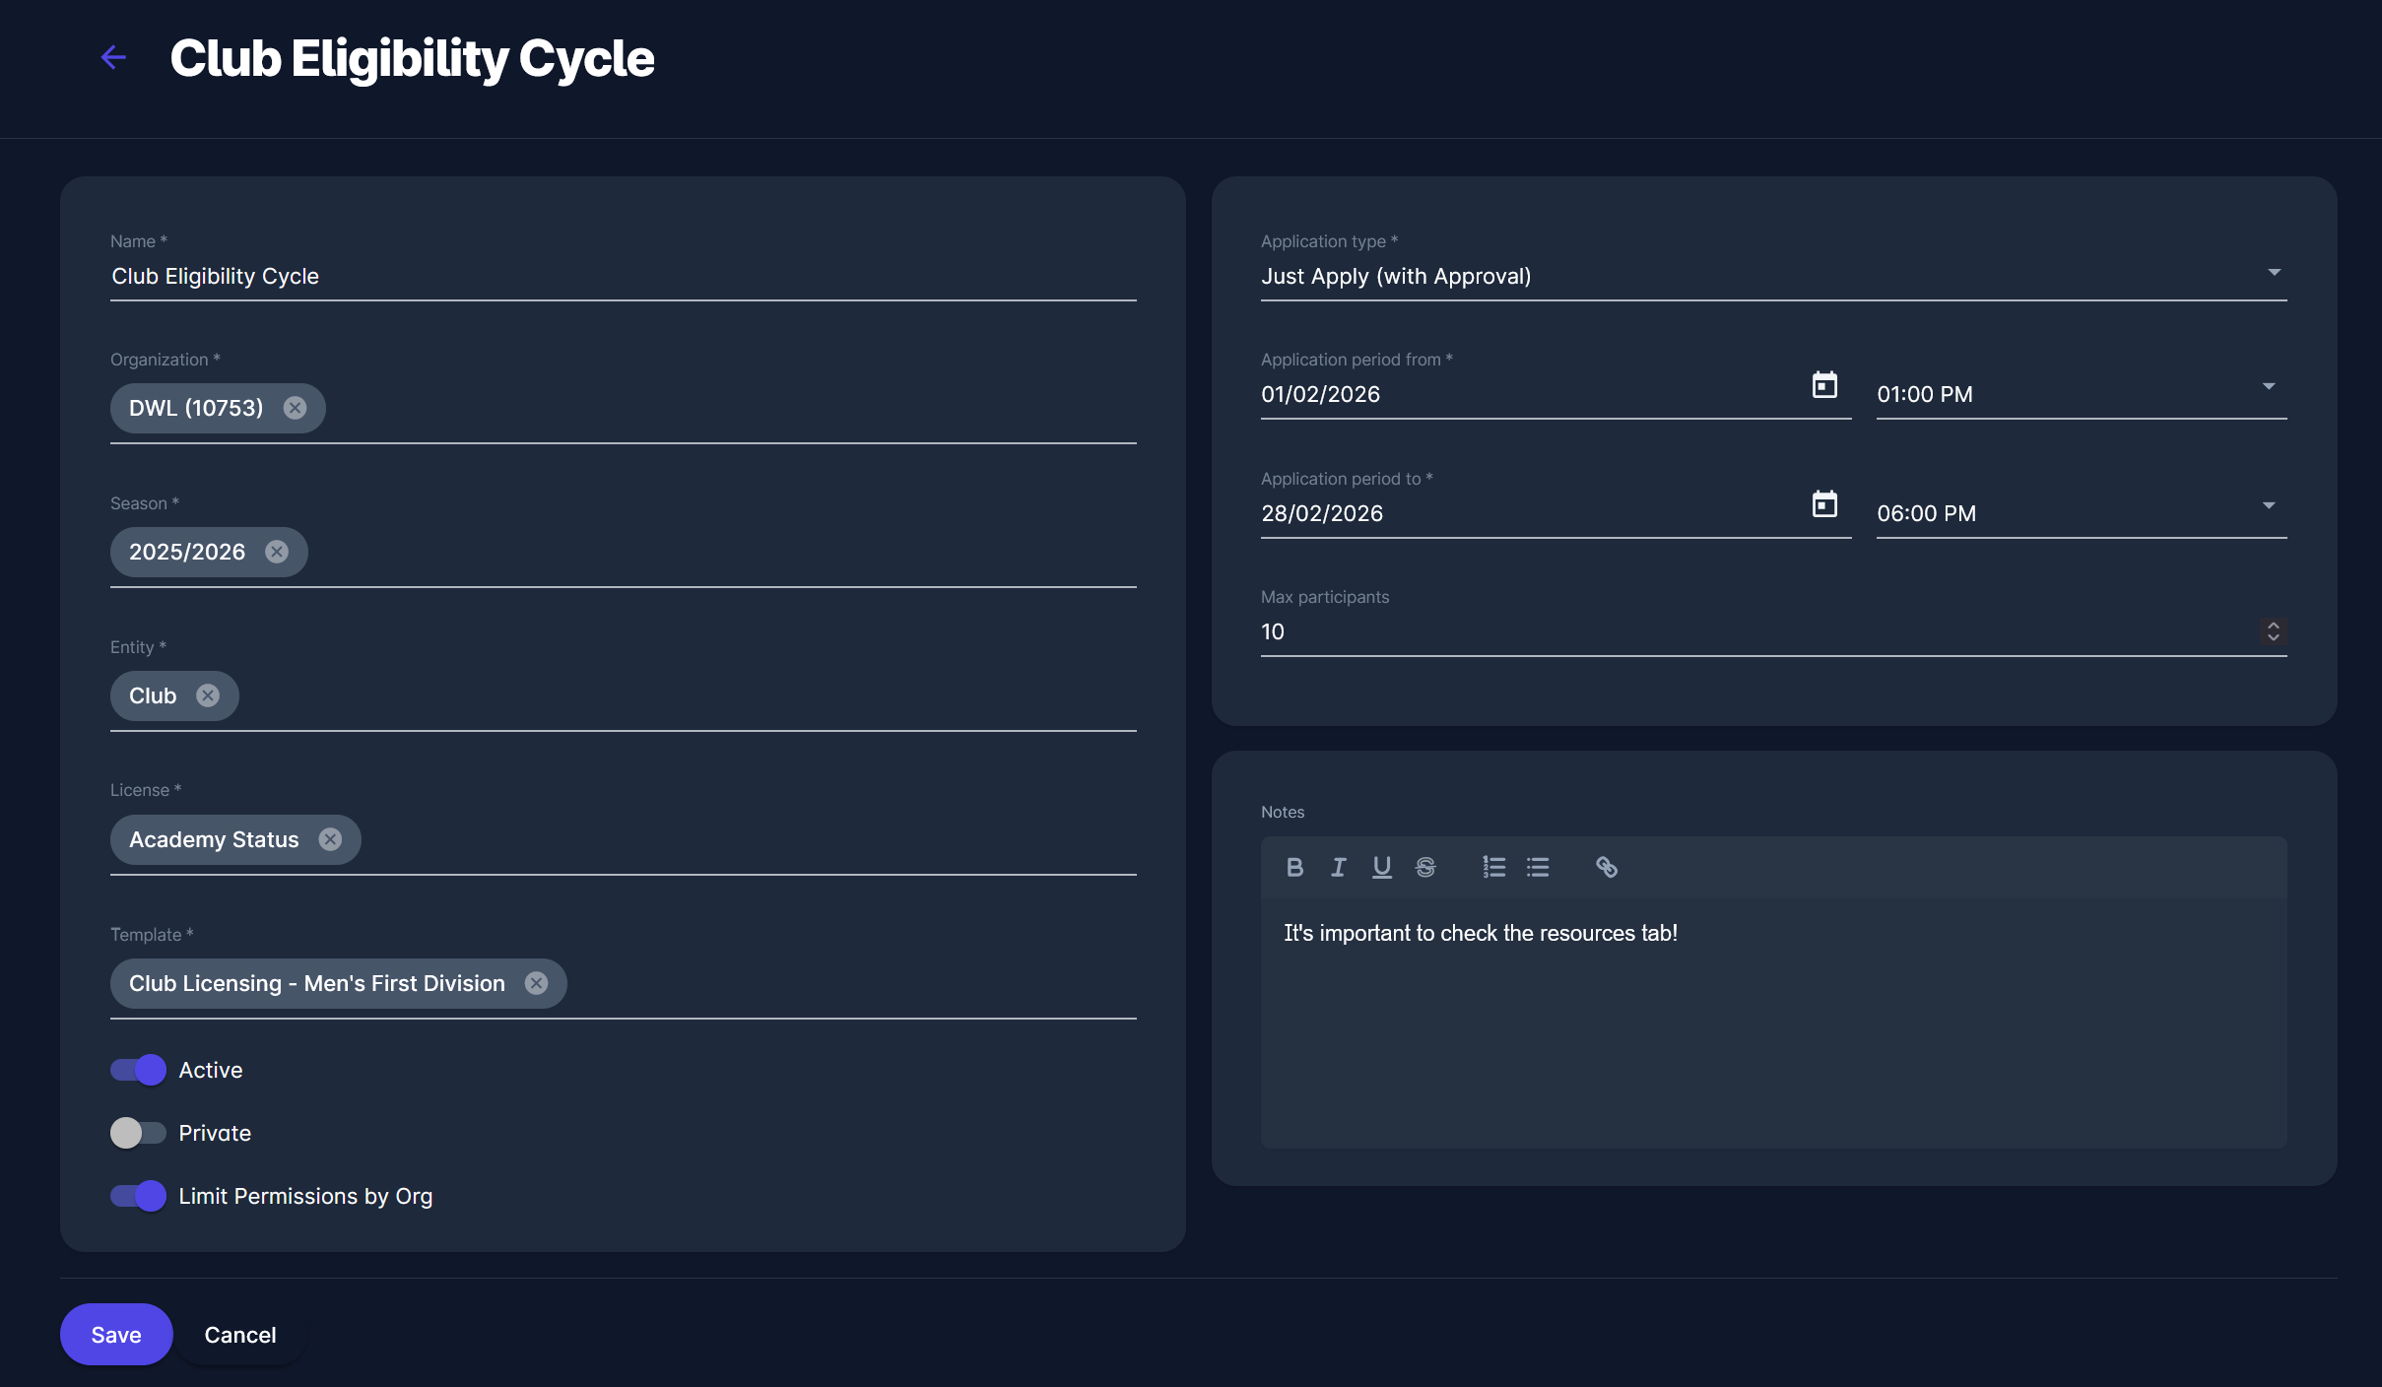
Task: Insert bulleted list in Notes
Action: click(1537, 867)
